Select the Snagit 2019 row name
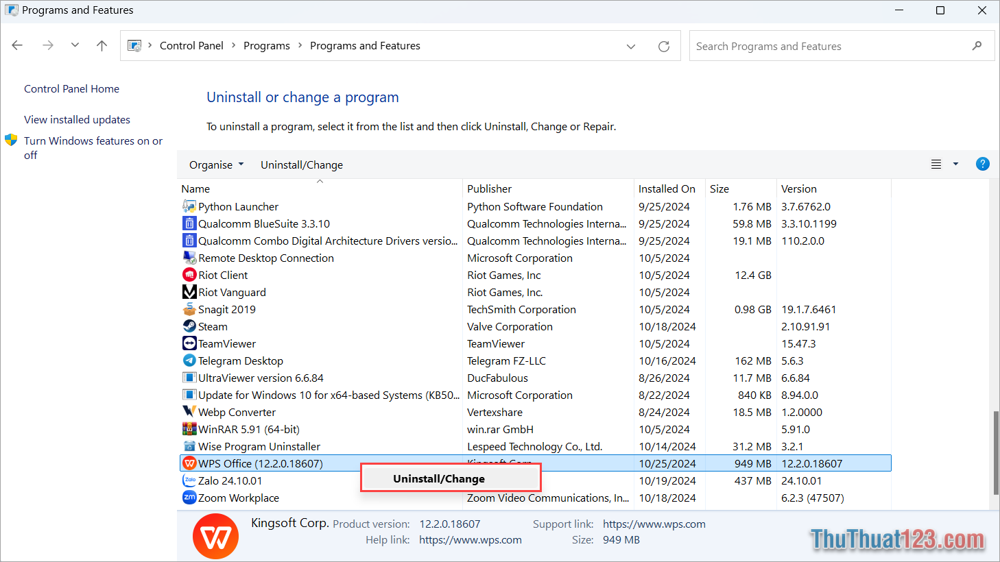Screen dimensions: 1000x562 click(x=226, y=309)
